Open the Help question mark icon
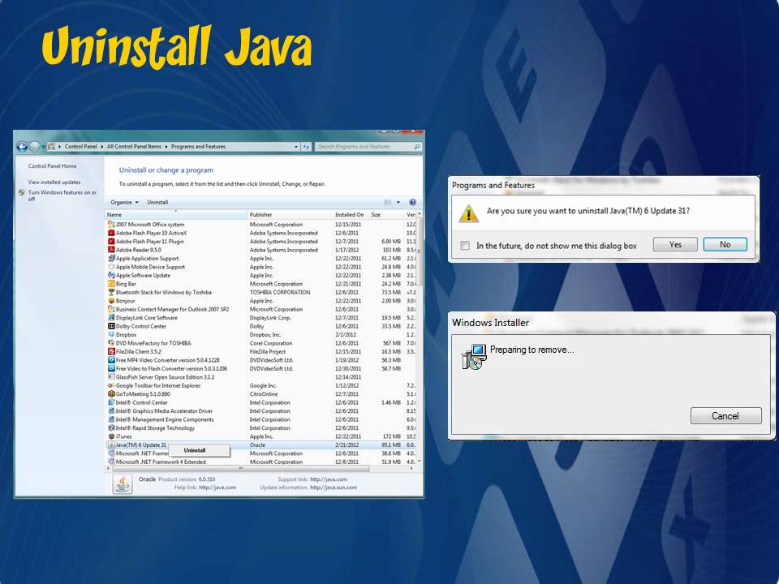 pos(412,202)
